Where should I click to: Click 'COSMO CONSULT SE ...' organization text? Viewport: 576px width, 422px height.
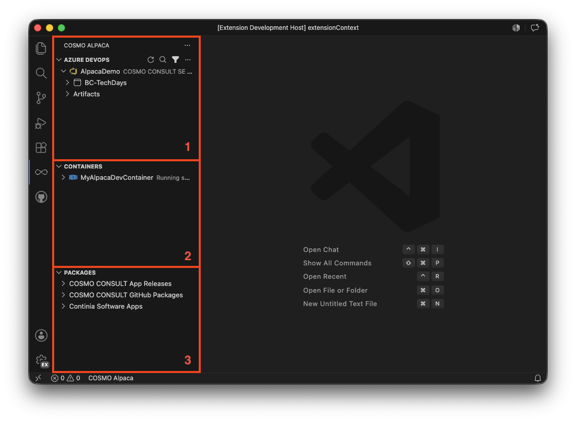[x=157, y=72]
